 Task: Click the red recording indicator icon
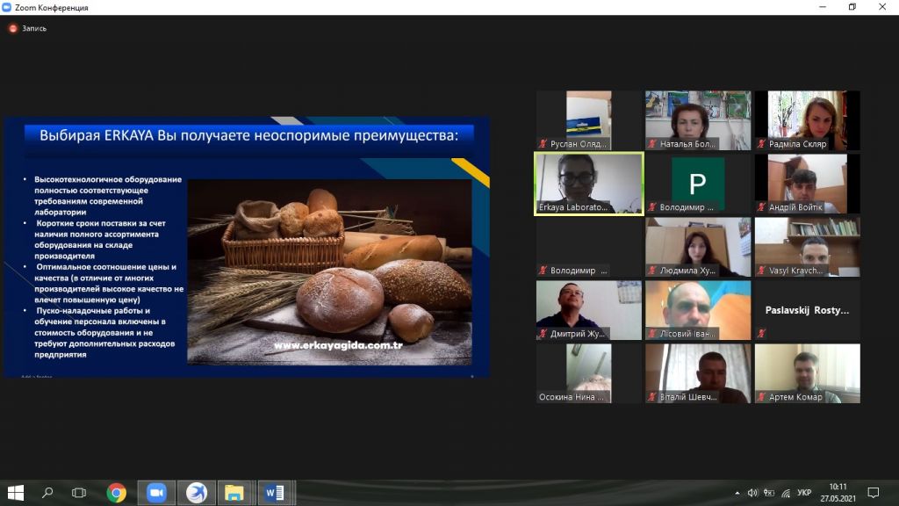(x=12, y=28)
